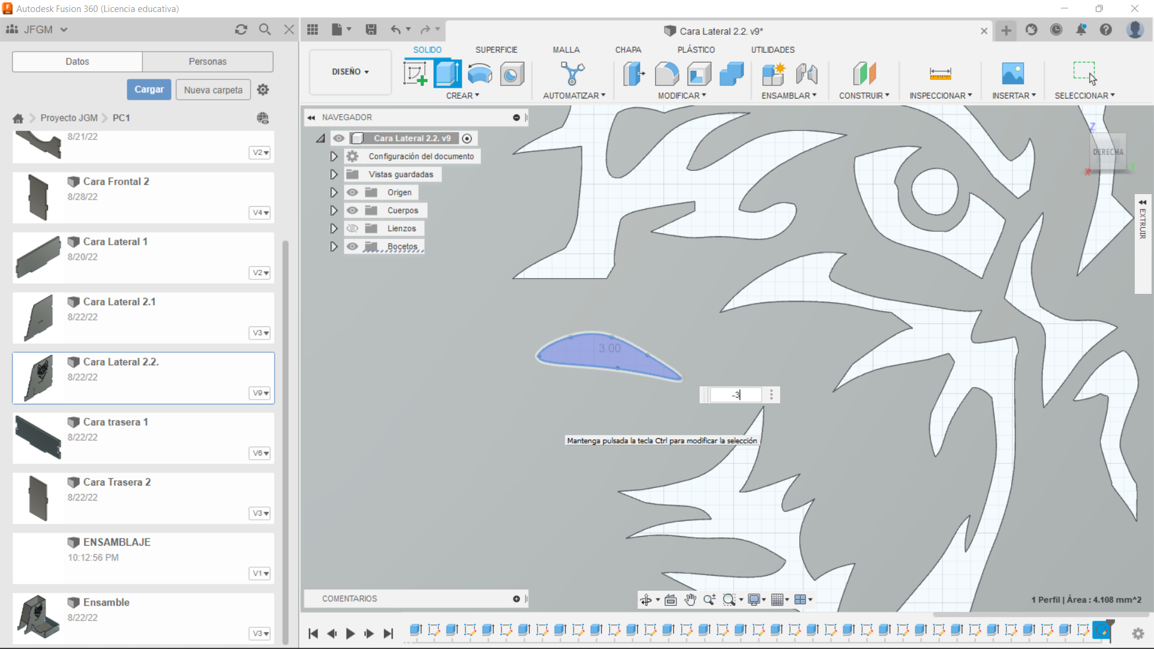This screenshot has width=1154, height=649.
Task: Click the Extrude tool icon
Action: pos(448,74)
